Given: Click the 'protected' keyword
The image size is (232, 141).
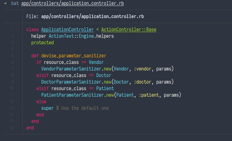Looking at the screenshot, I should 43,43.
